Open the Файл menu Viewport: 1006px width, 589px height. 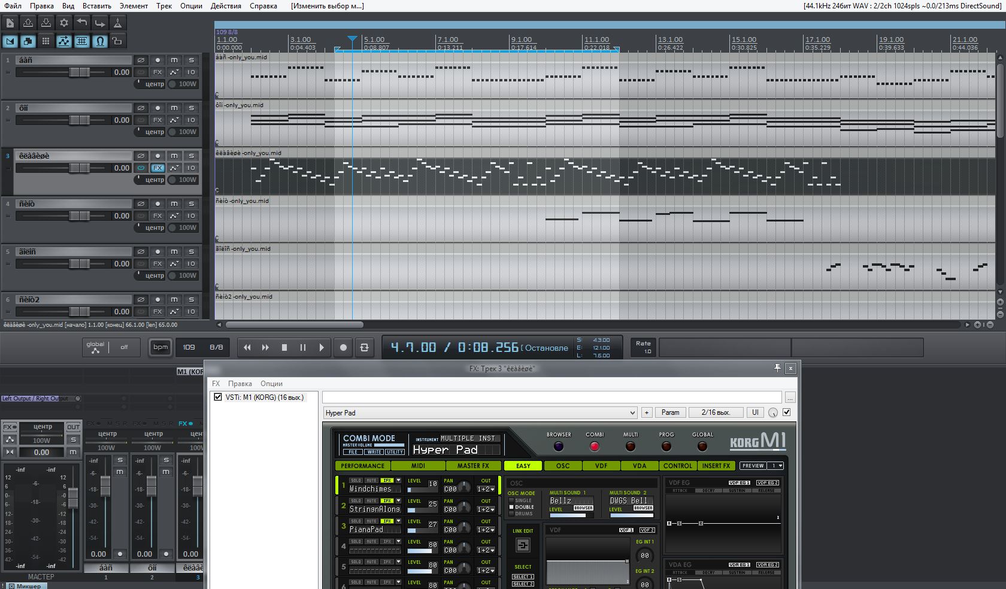click(13, 6)
